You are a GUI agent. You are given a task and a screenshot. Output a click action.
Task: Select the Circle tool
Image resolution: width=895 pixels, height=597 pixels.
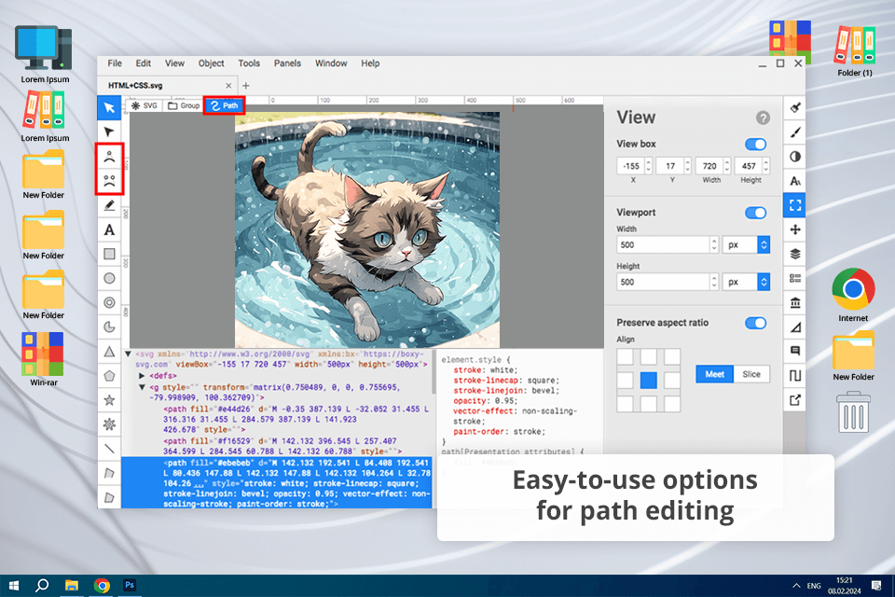coord(109,278)
